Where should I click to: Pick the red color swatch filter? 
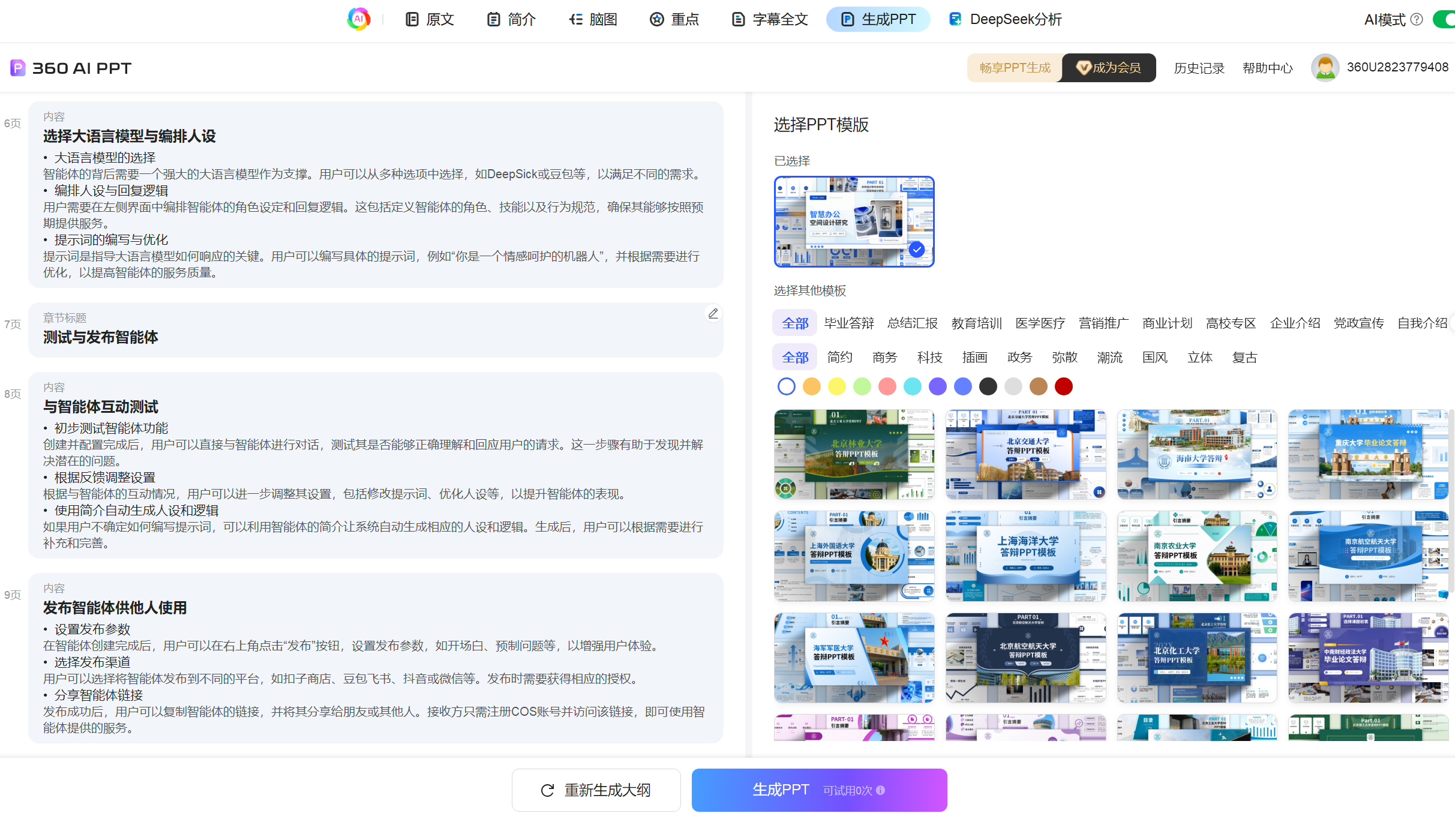click(x=1063, y=386)
